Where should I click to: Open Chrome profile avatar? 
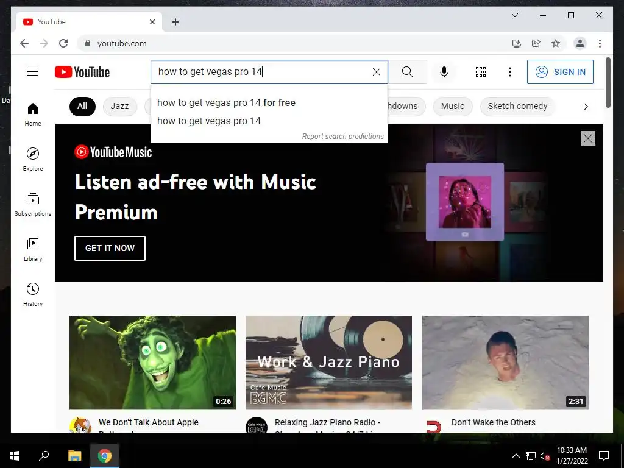coord(580,43)
